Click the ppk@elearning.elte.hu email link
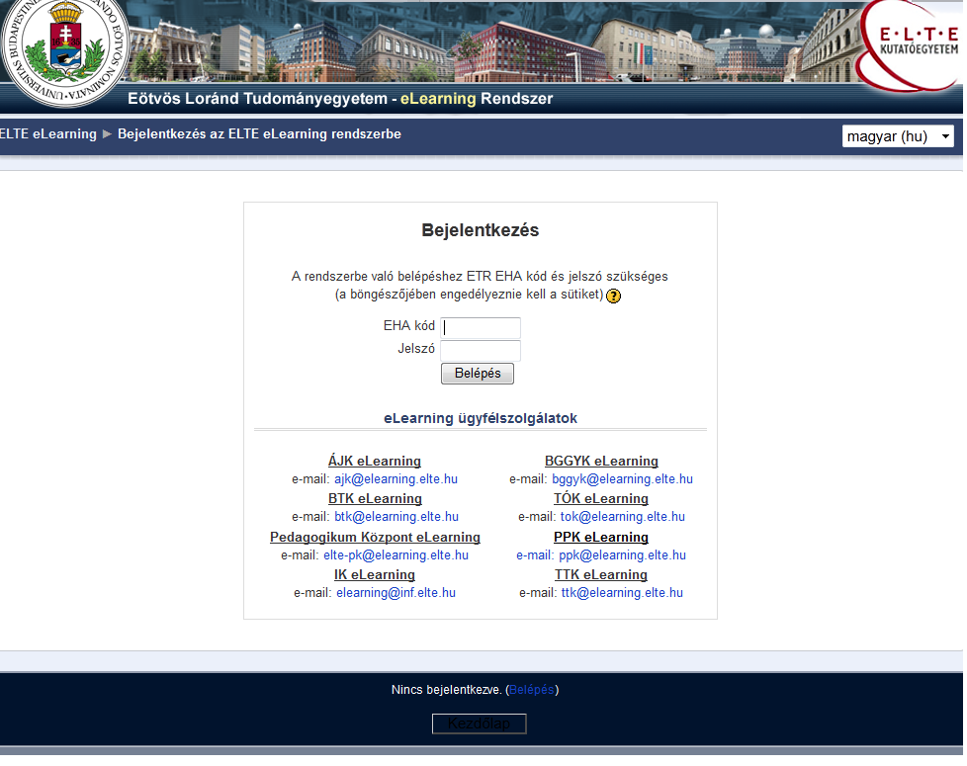This screenshot has height=766, width=967. pyautogui.click(x=622, y=554)
